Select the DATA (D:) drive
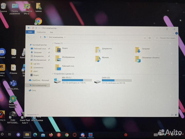This screenshot has height=139, width=185. point(113,81)
